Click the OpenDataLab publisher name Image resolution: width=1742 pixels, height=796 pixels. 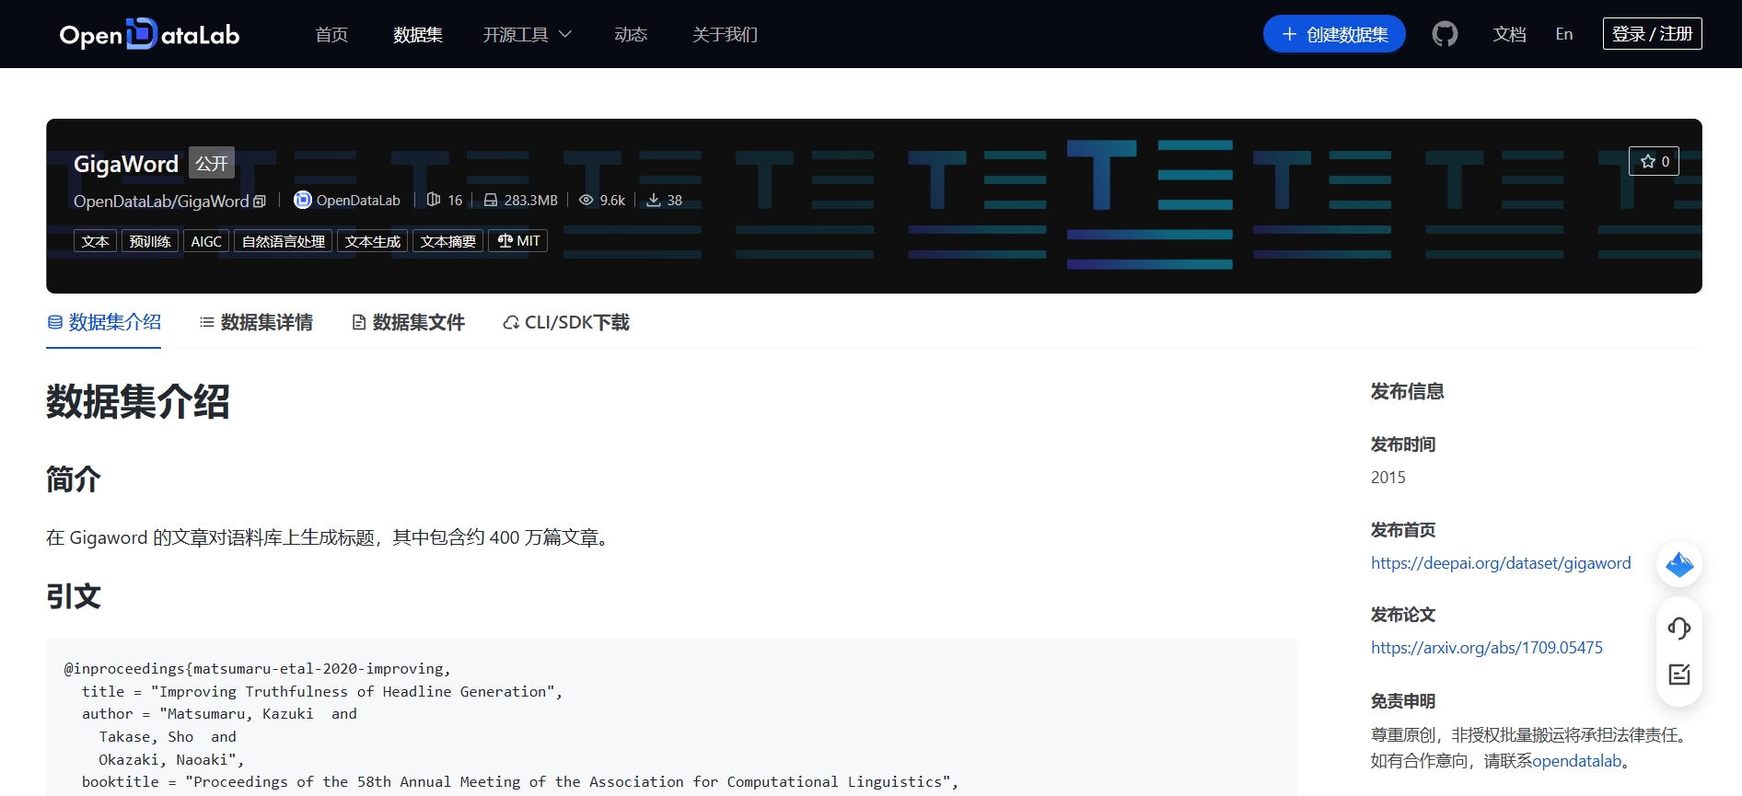358,201
